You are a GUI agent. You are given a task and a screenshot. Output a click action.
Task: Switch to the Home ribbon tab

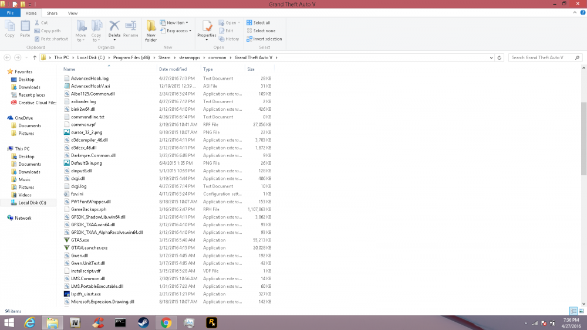(31, 13)
